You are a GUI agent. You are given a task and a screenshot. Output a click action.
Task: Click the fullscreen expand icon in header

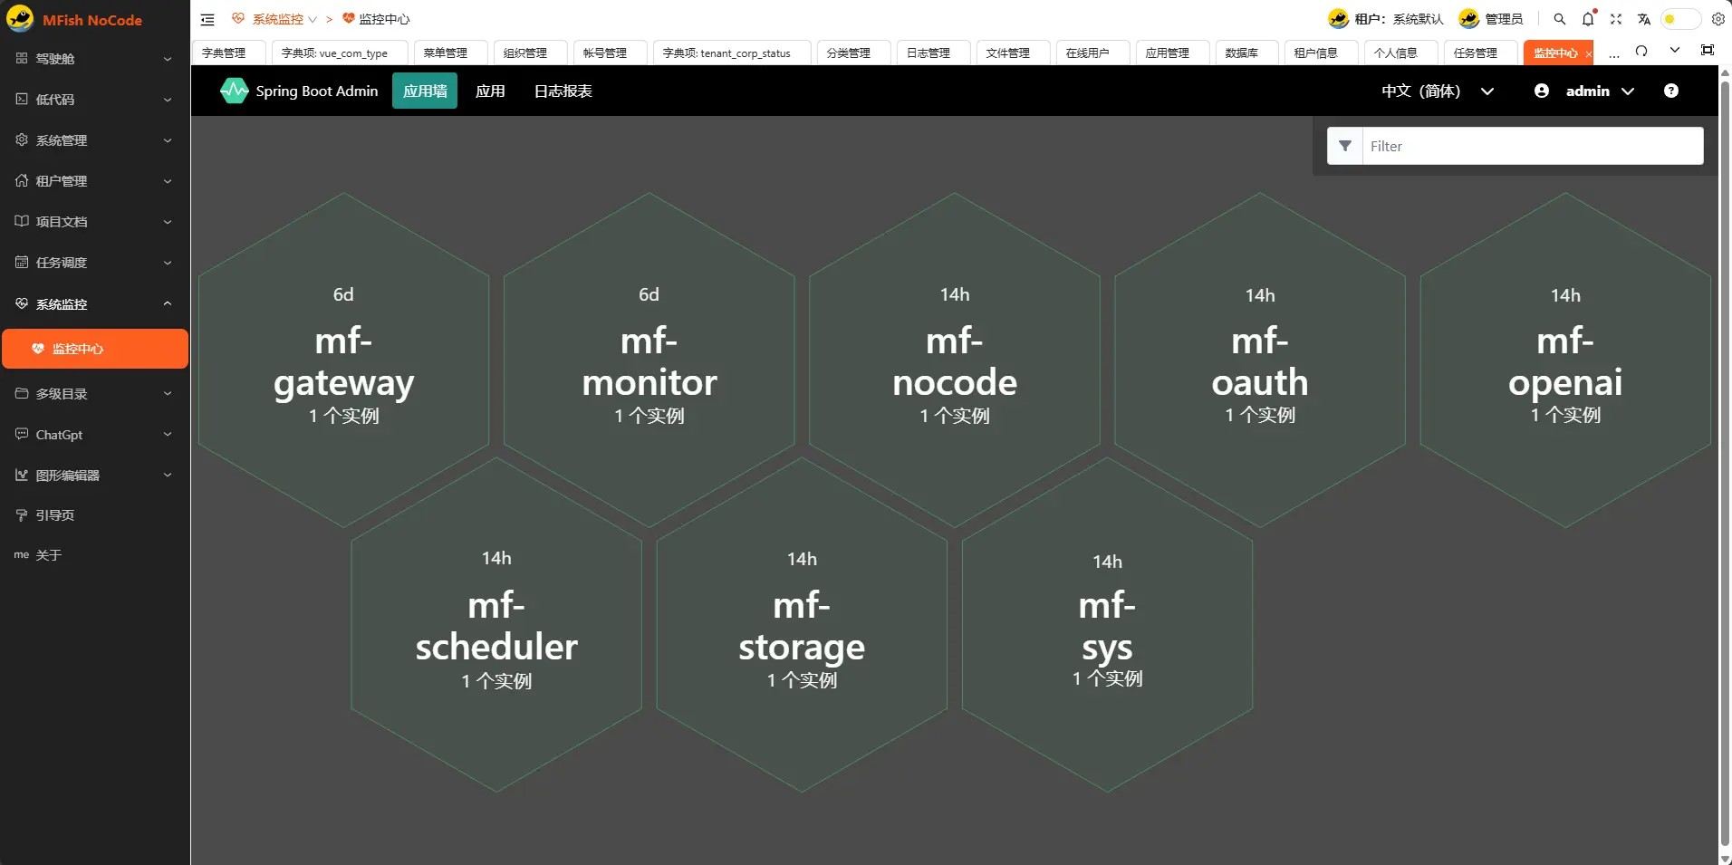pos(1616,19)
